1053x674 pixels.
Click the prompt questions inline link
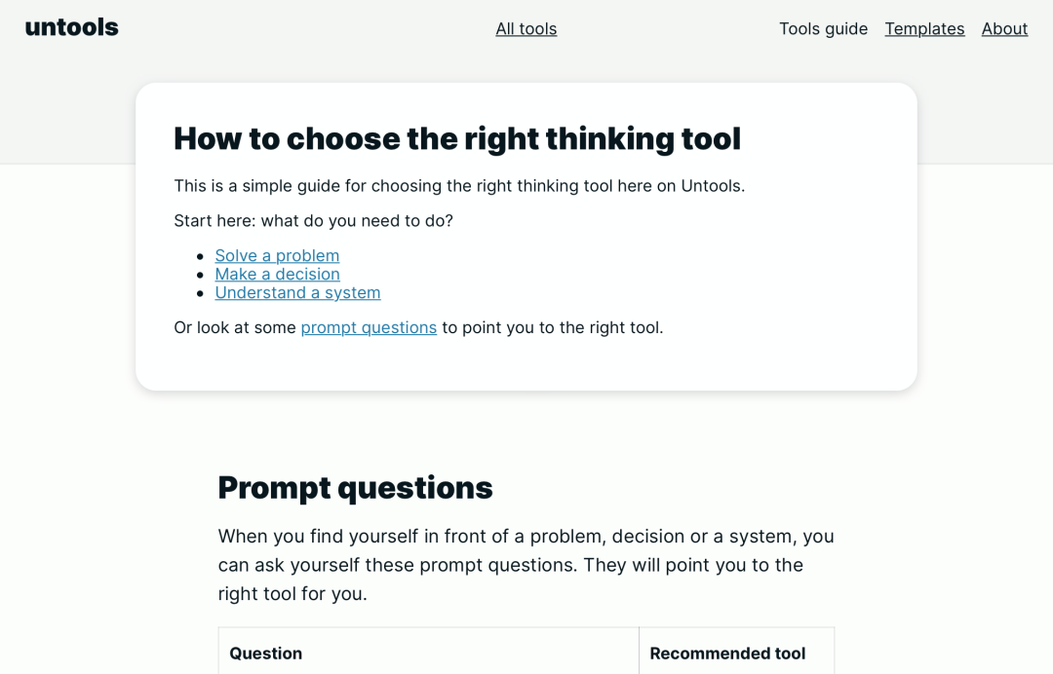(x=369, y=327)
